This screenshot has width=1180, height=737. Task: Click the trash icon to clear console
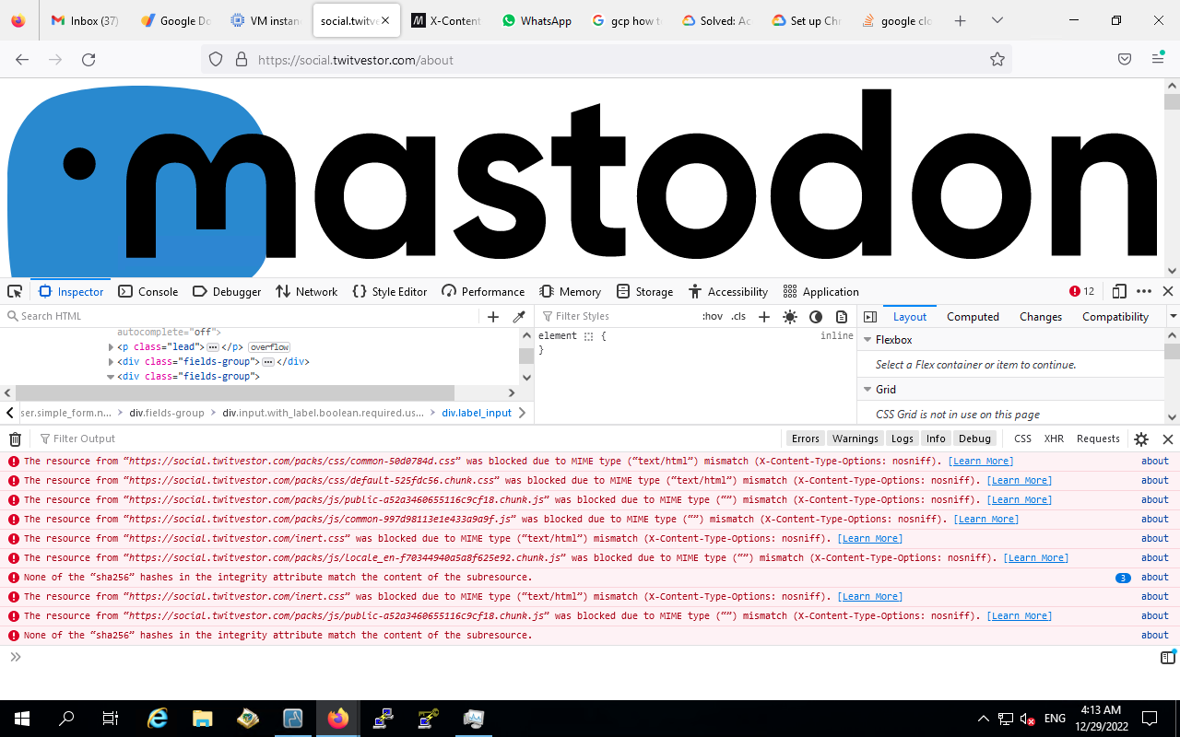click(15, 439)
